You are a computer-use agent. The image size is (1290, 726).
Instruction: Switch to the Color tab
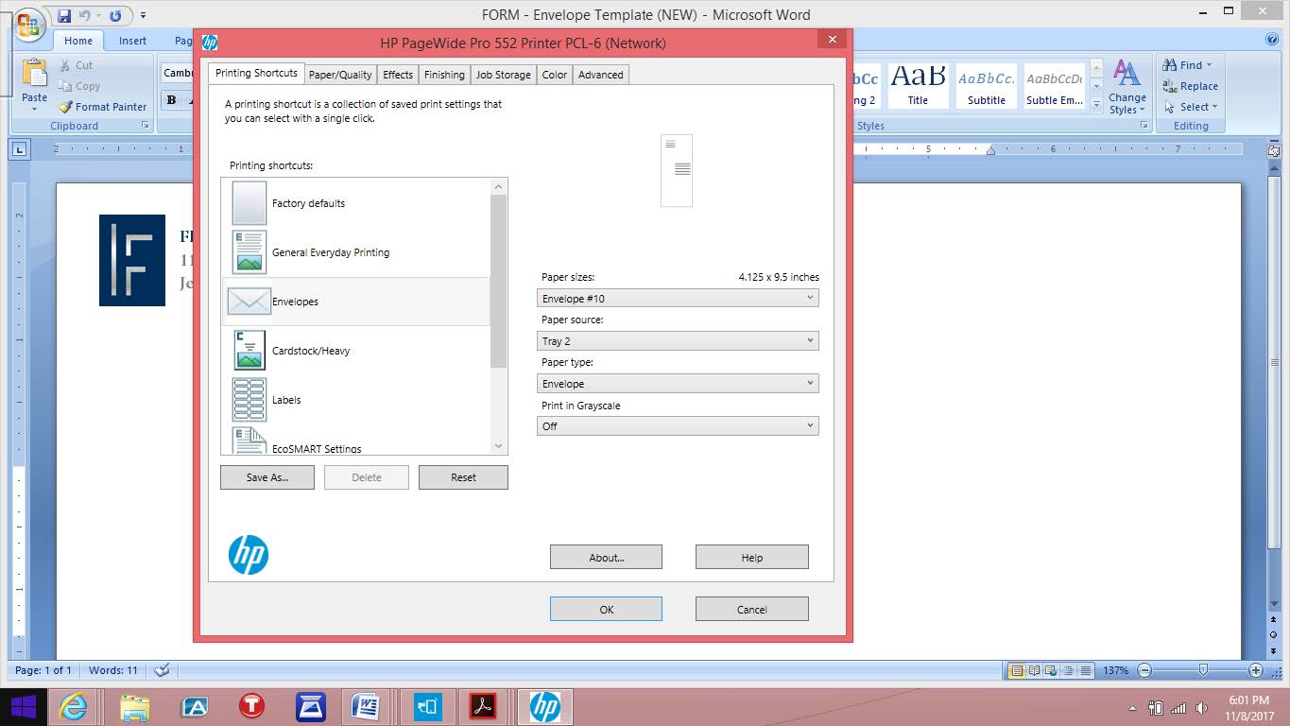[x=555, y=75]
